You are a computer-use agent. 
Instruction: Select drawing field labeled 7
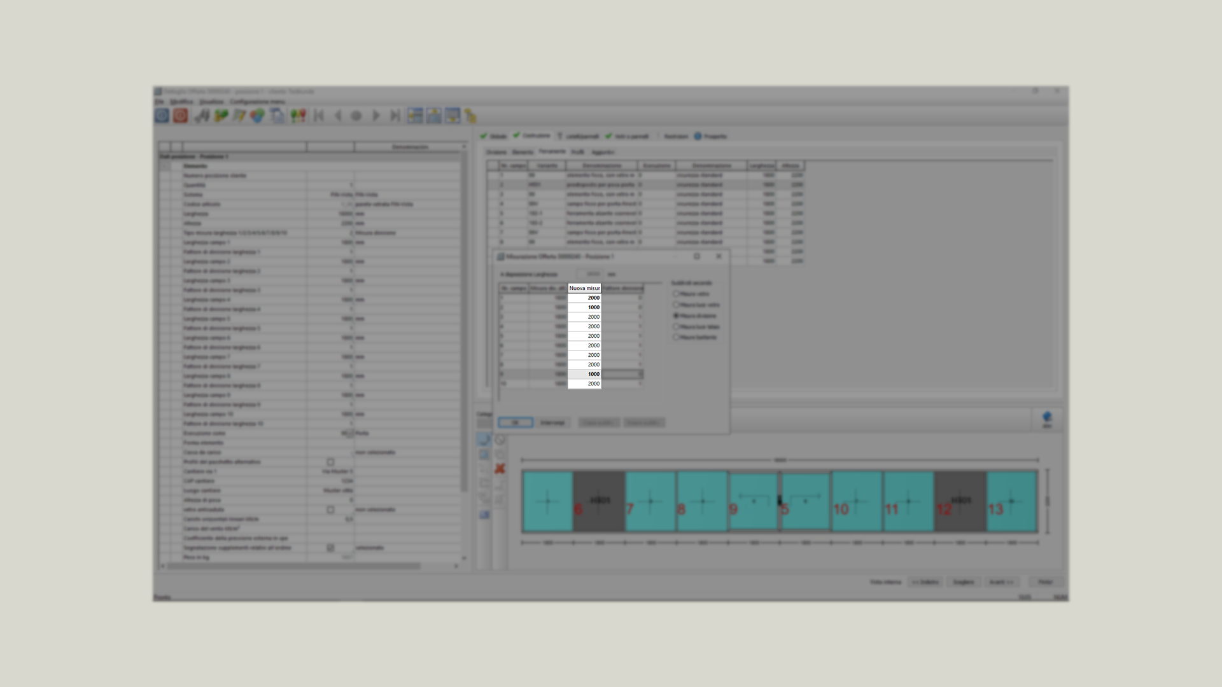point(650,501)
